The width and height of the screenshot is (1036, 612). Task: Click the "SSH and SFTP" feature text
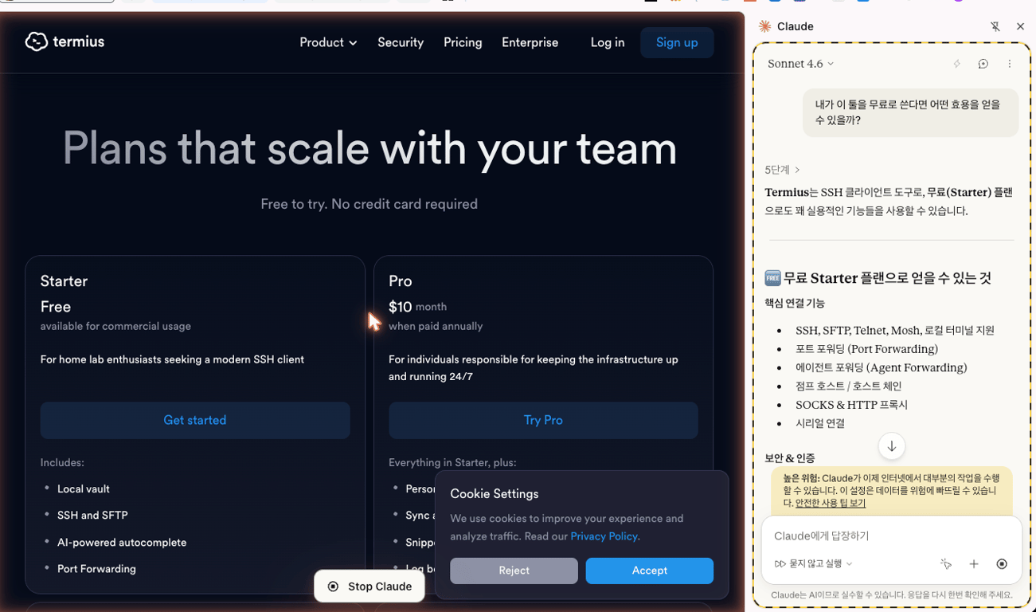click(92, 516)
